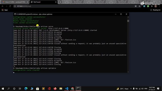Viewport: 162px width, 91px height.
Task: Open the Apps bookmarks shortcut
Action: pyautogui.click(x=5, y=10)
